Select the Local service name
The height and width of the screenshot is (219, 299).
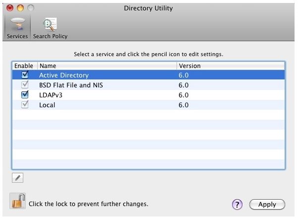click(x=47, y=105)
